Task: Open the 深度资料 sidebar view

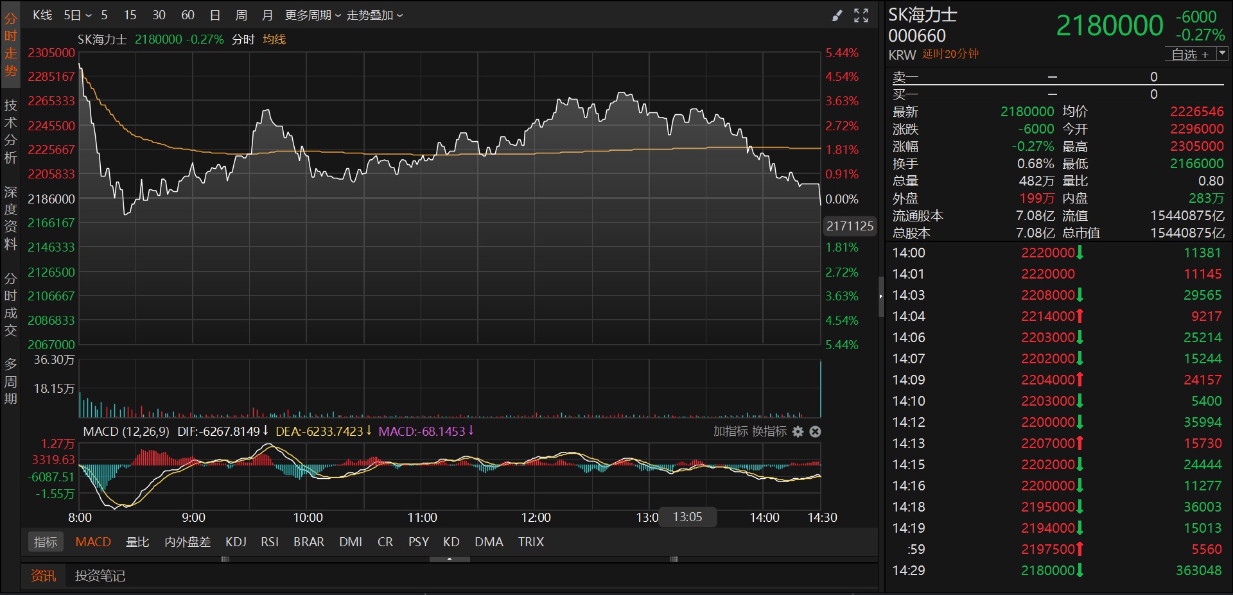Action: (x=10, y=218)
